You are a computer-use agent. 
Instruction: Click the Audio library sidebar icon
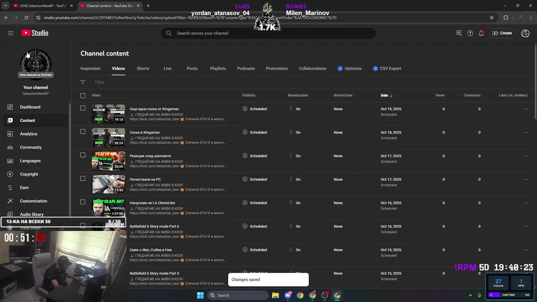(10, 214)
